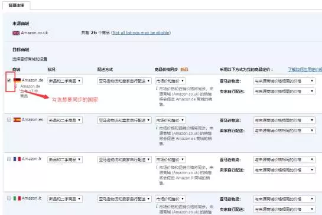322x215 pixels.
Task: Click the Germany flag icon
Action: (17, 80)
